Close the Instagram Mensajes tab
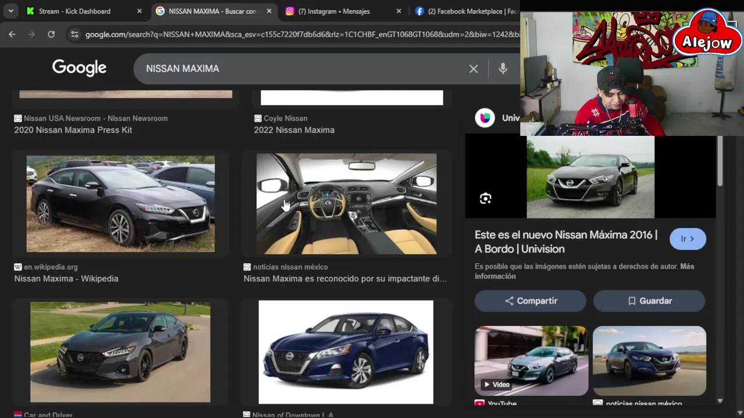744x418 pixels. (398, 11)
